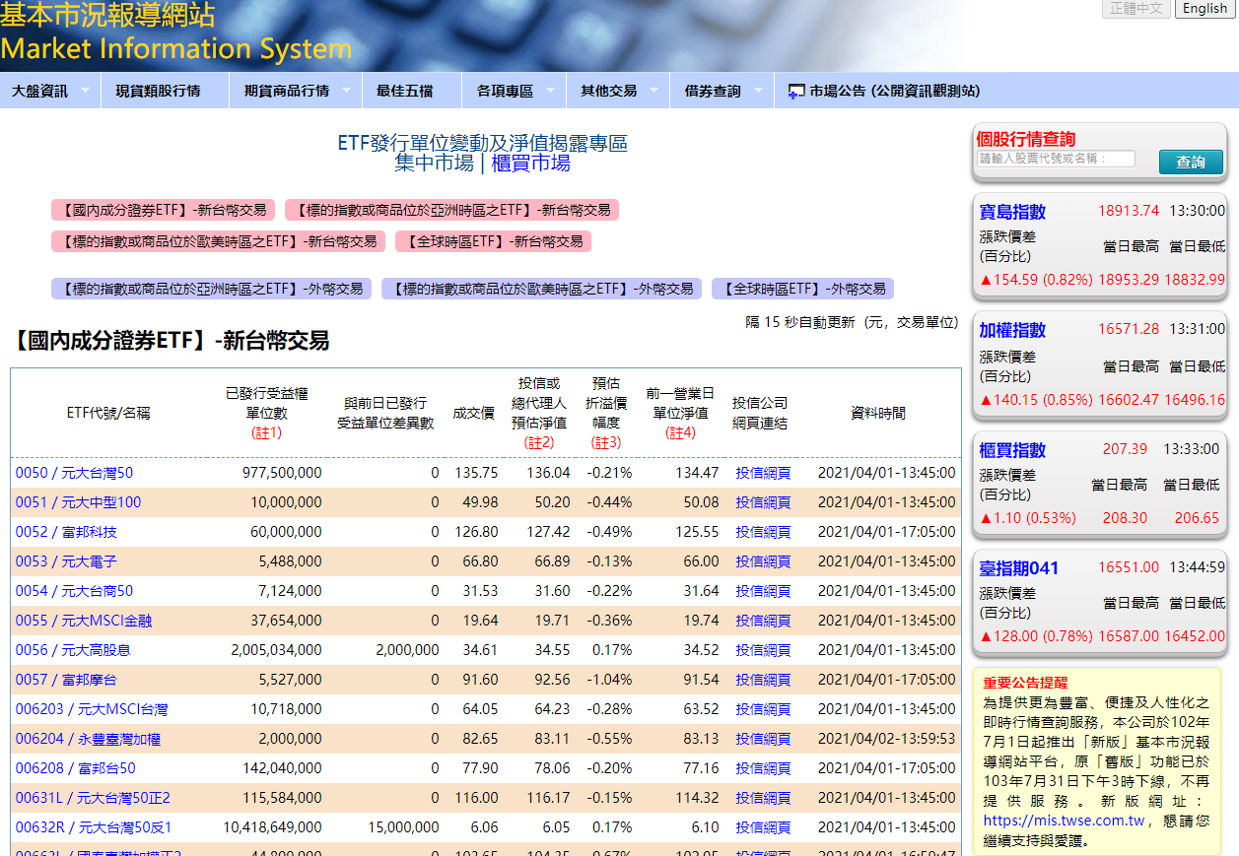Select 【標的指數或商品位於歐美時區之ETF】-新台幣交易 tab

pos(219,240)
